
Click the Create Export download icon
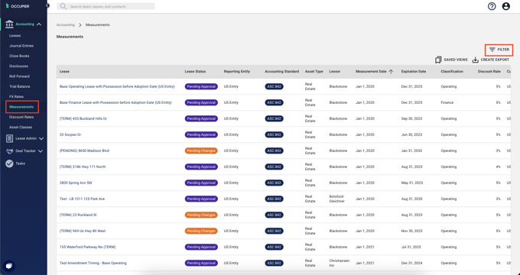(475, 60)
